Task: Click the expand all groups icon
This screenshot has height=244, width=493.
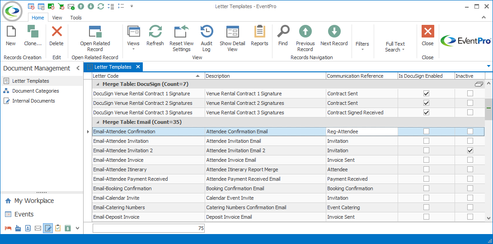Action: [x=111, y=6]
